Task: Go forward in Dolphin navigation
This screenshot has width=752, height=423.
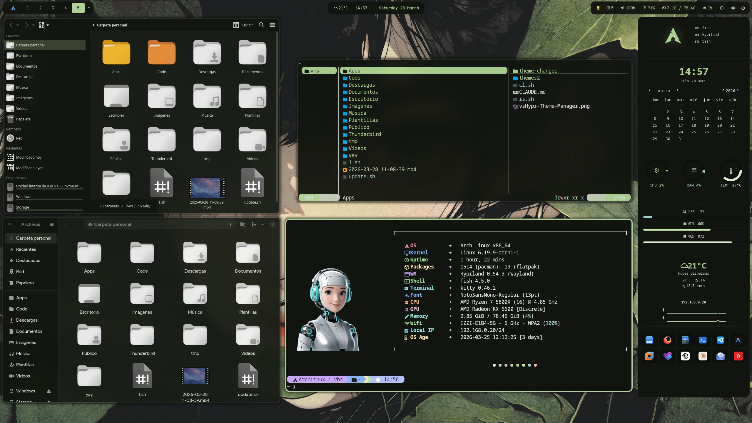Action: pyautogui.click(x=26, y=25)
